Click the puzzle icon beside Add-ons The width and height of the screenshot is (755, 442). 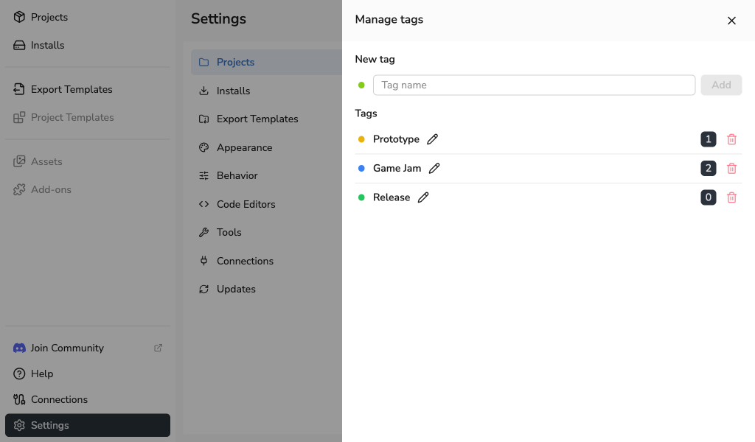pyautogui.click(x=19, y=189)
